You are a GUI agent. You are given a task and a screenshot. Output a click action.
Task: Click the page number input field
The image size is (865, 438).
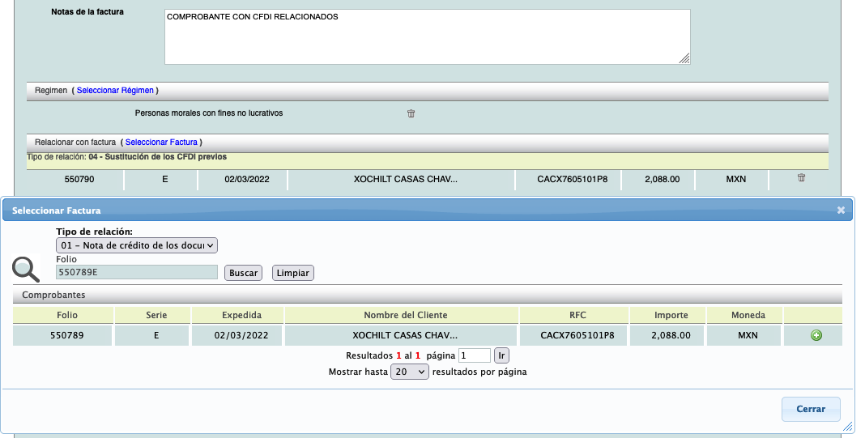[474, 355]
